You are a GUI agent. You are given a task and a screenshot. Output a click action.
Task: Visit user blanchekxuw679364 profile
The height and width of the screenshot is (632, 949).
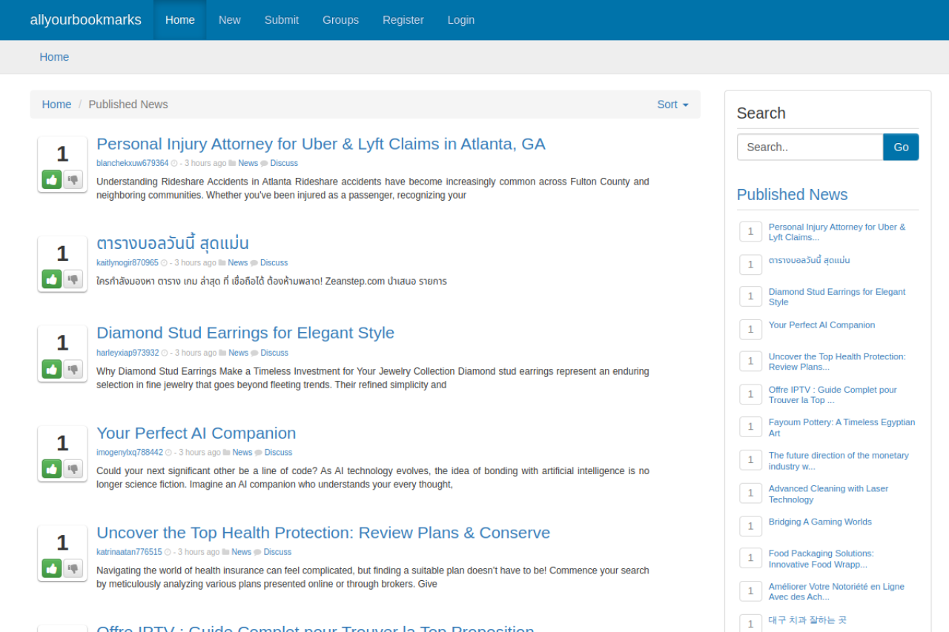132,164
